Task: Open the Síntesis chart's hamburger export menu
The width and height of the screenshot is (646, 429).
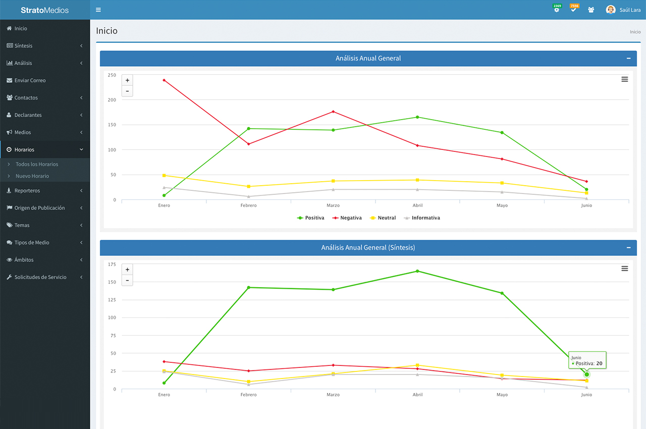Action: coord(625,269)
